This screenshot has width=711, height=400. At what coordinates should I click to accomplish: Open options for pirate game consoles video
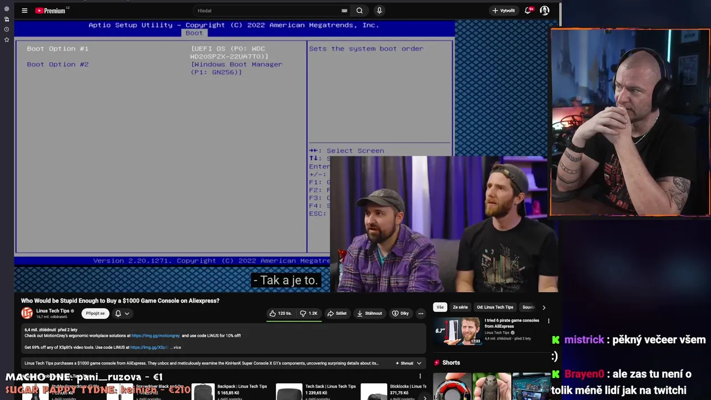point(548,321)
